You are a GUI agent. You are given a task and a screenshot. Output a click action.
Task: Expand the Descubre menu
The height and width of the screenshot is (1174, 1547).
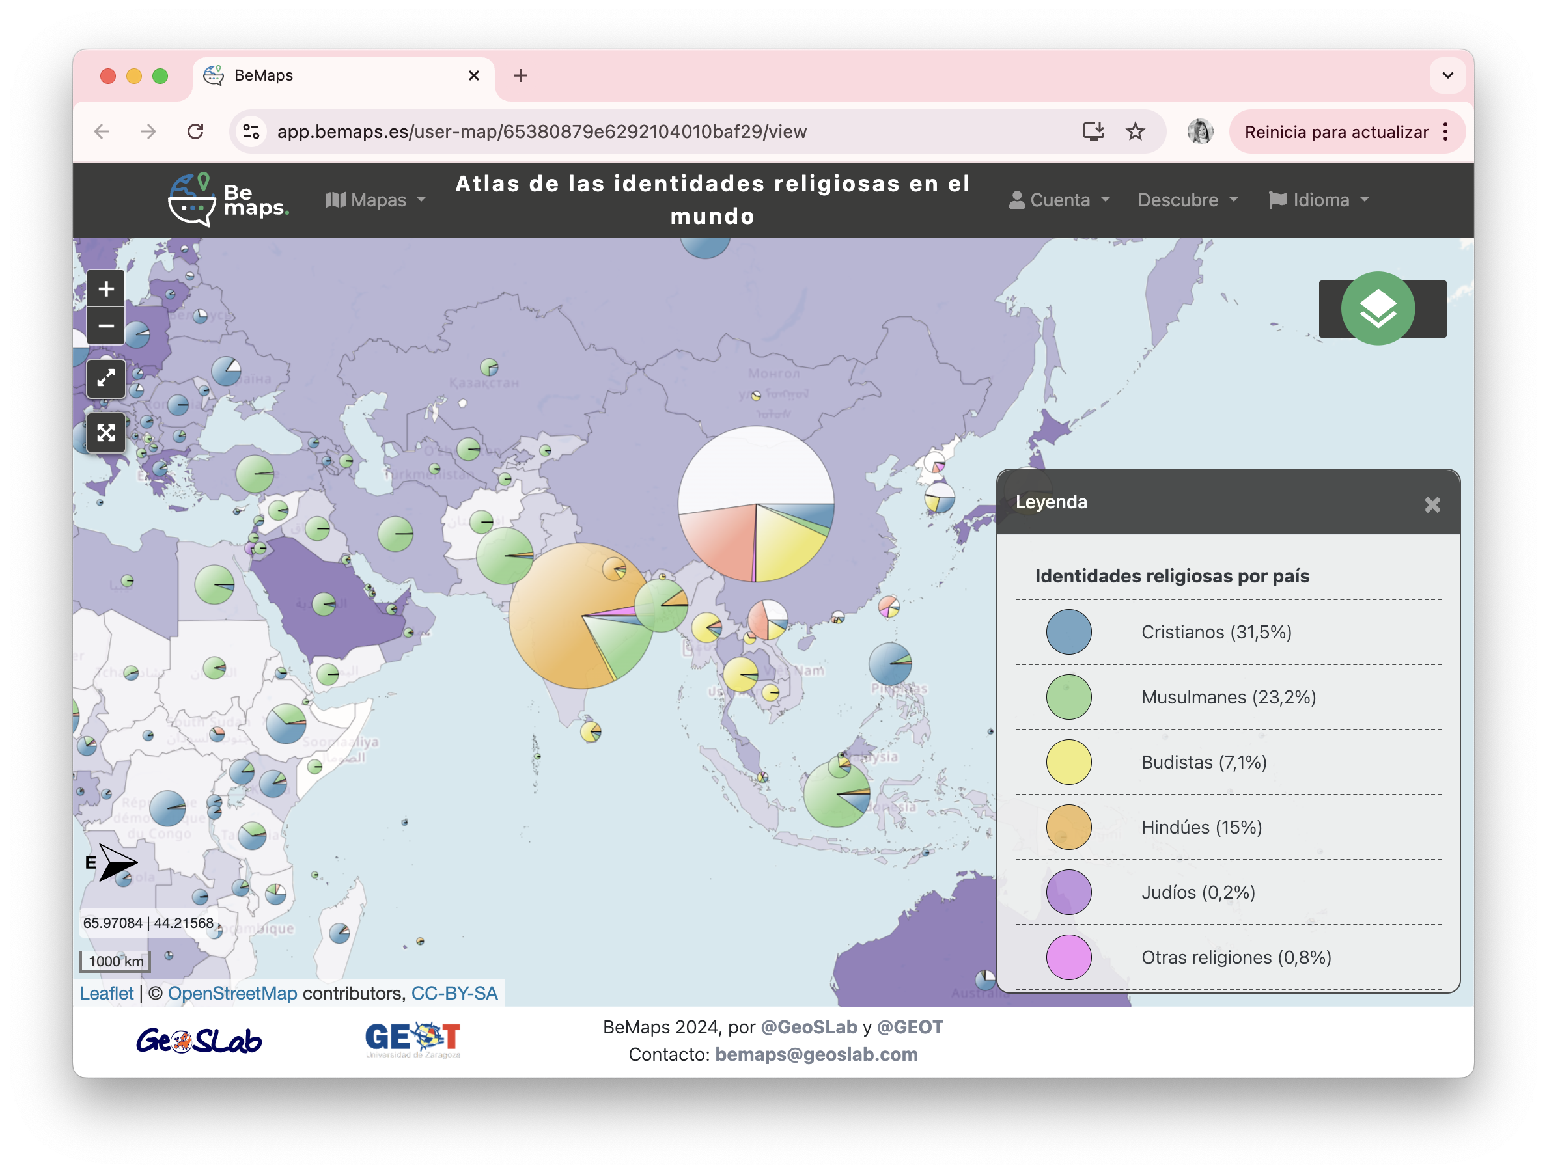[x=1188, y=200]
